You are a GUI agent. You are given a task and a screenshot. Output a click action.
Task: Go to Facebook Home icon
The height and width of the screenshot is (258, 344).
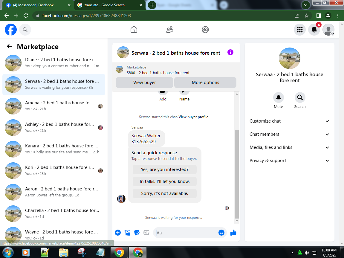coord(134,30)
